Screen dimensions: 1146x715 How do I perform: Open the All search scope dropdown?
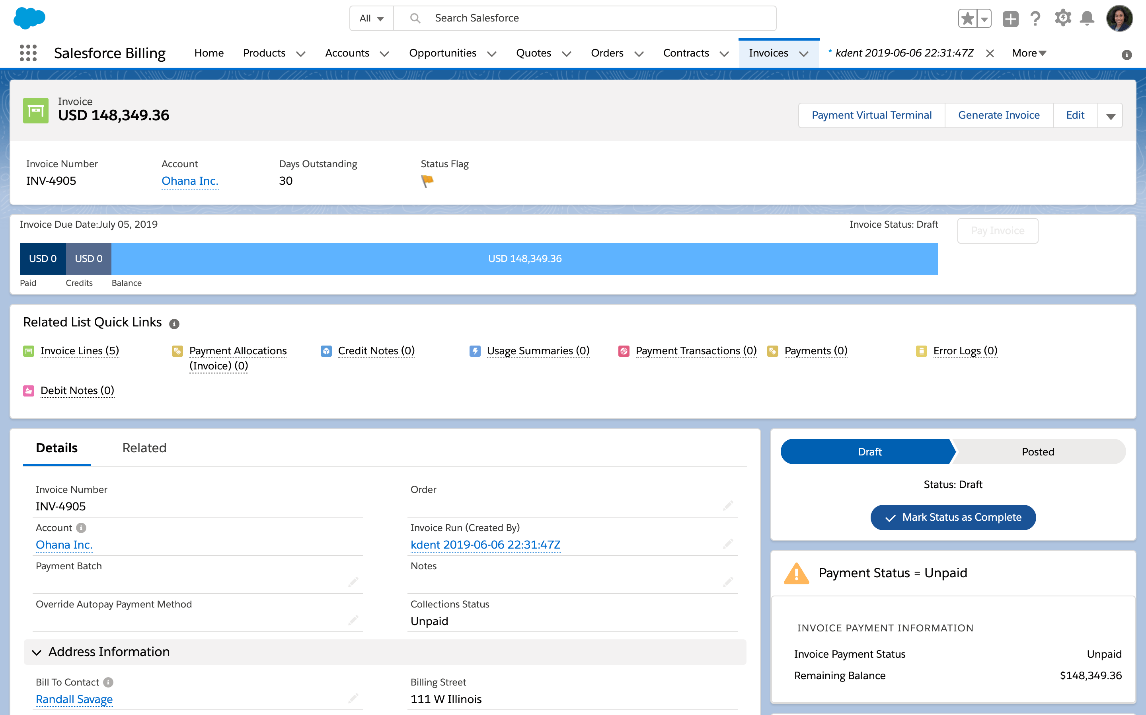tap(371, 18)
